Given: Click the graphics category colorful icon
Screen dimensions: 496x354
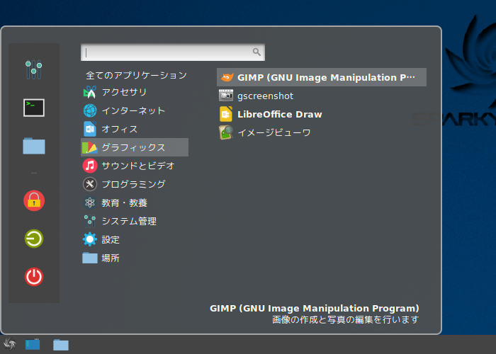Looking at the screenshot, I should (x=90, y=147).
